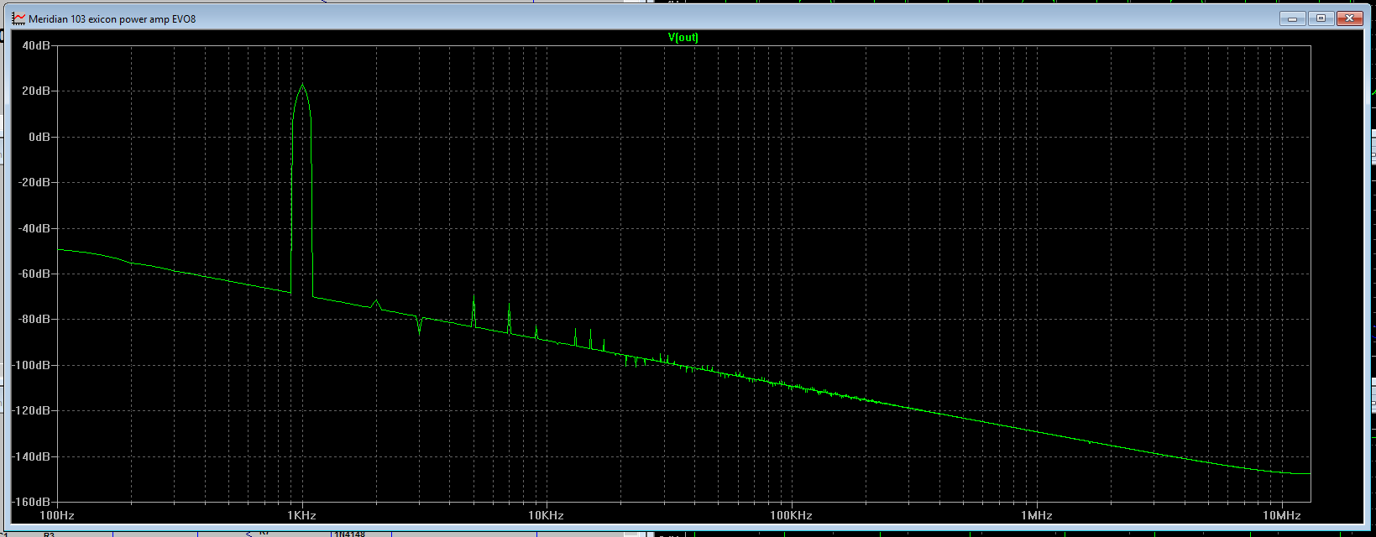1376x537 pixels.
Task: Click the window title 'Meridian 103 exicon power amp EVO8'
Action: point(112,18)
